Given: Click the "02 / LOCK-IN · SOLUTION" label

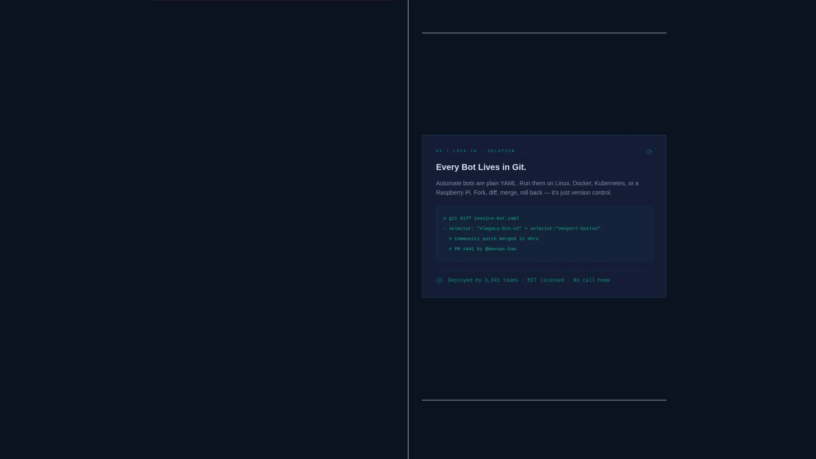Looking at the screenshot, I should pos(476,151).
